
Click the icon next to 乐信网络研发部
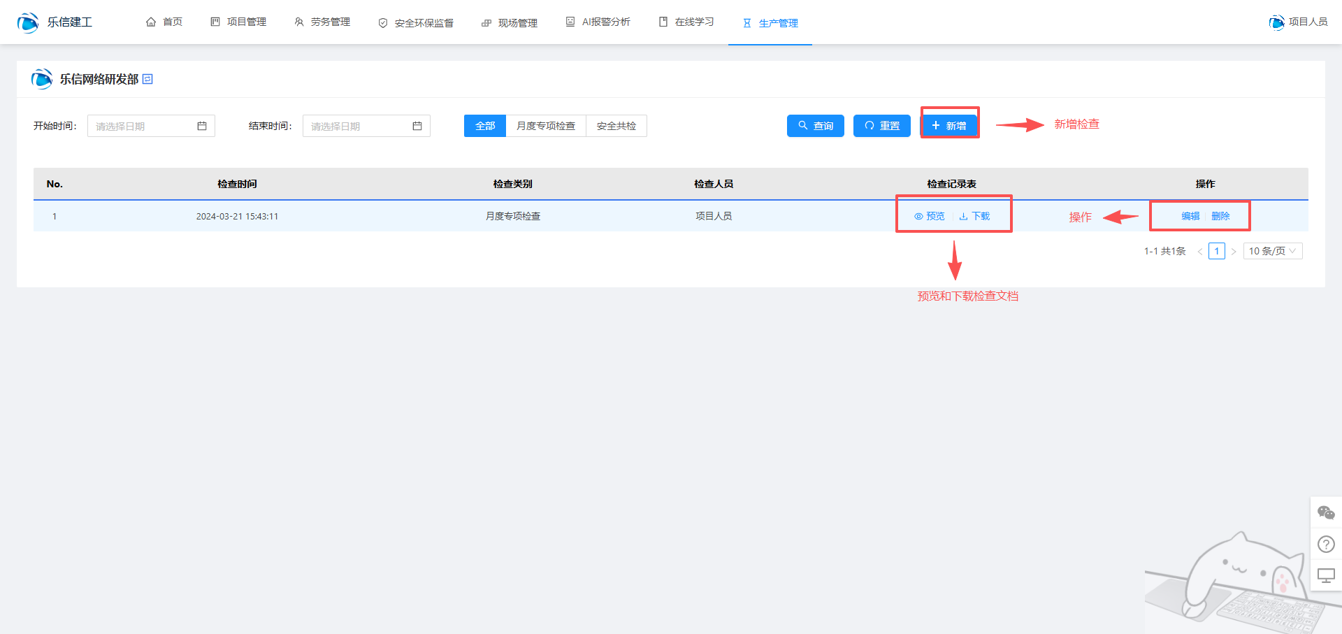[x=147, y=80]
